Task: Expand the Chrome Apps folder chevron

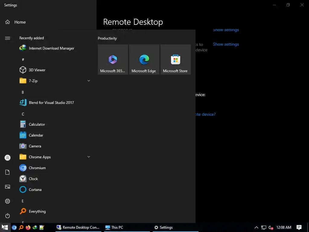Action: pyautogui.click(x=89, y=157)
